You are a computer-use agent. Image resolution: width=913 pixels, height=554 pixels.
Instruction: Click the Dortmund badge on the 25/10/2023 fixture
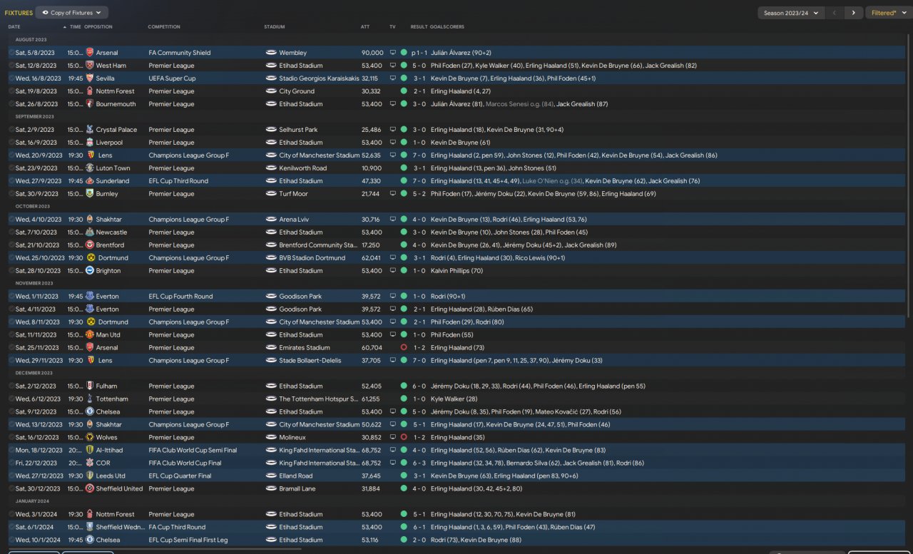tap(89, 258)
